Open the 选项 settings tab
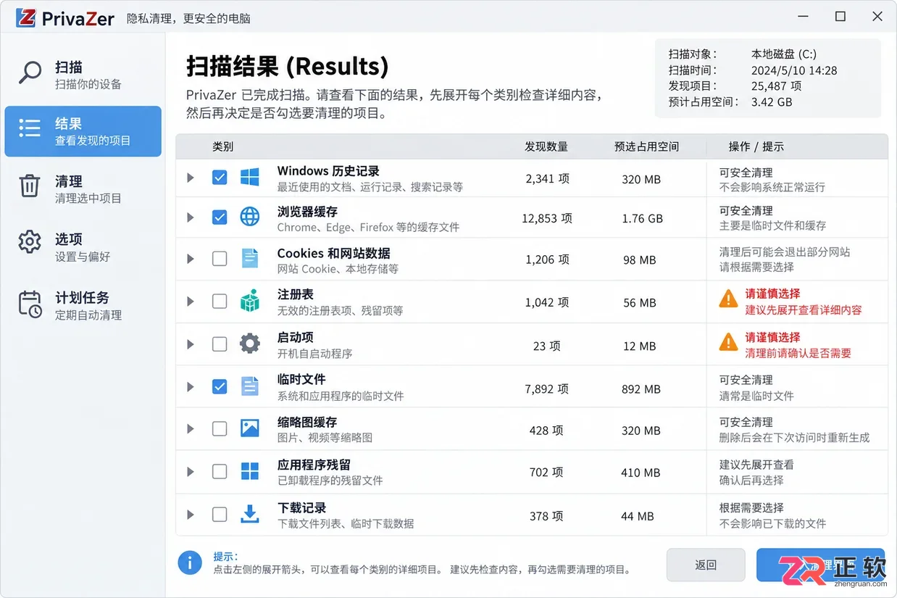The height and width of the screenshot is (598, 897). (83, 246)
